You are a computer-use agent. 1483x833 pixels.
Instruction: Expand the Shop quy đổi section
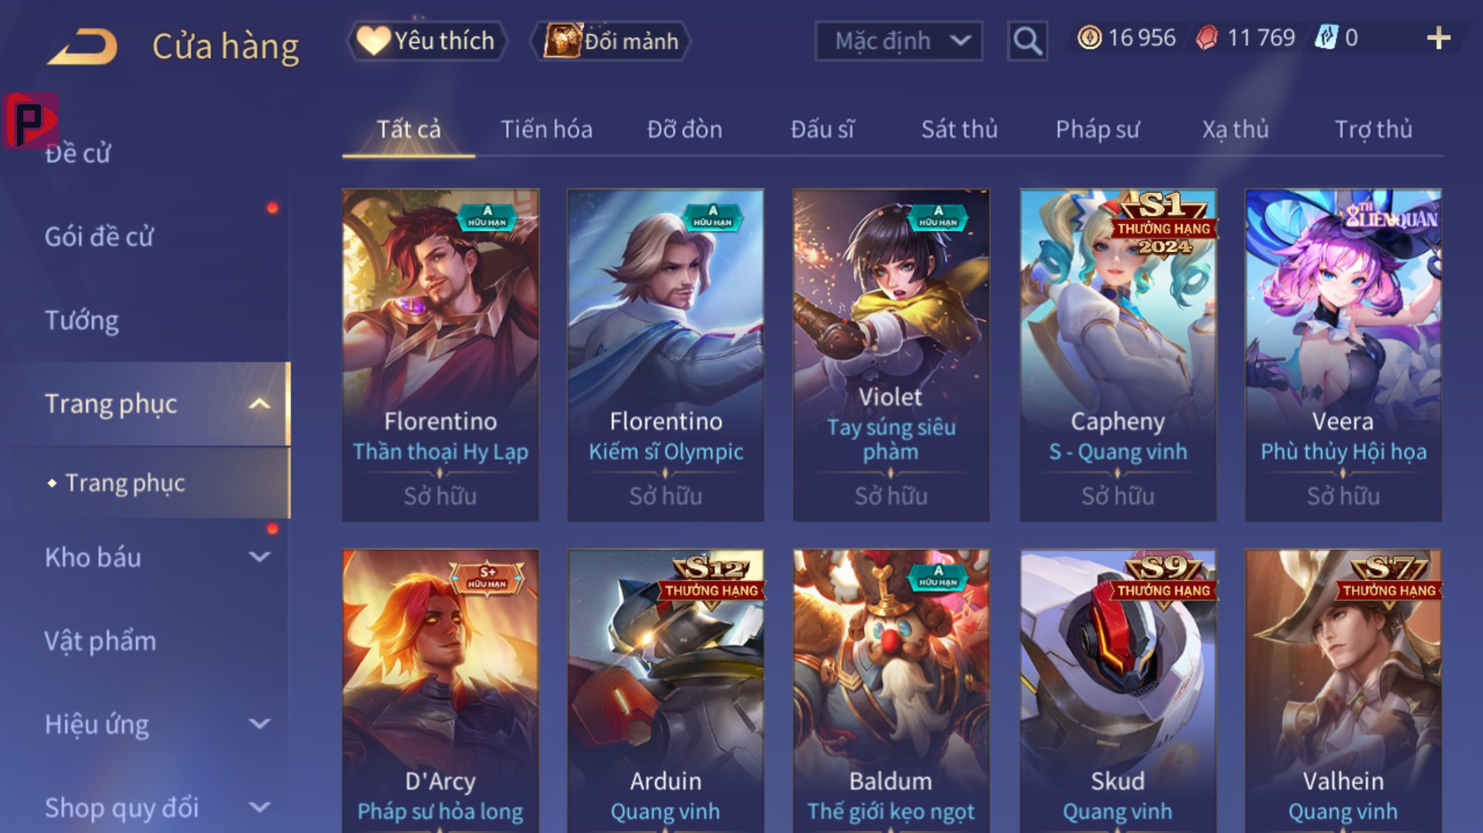(x=260, y=807)
